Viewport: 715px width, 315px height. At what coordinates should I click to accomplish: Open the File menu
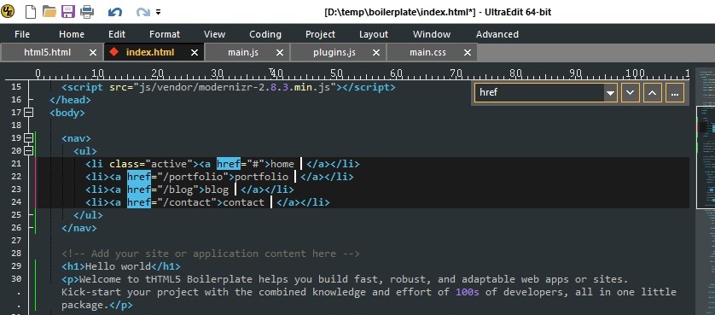tap(22, 34)
